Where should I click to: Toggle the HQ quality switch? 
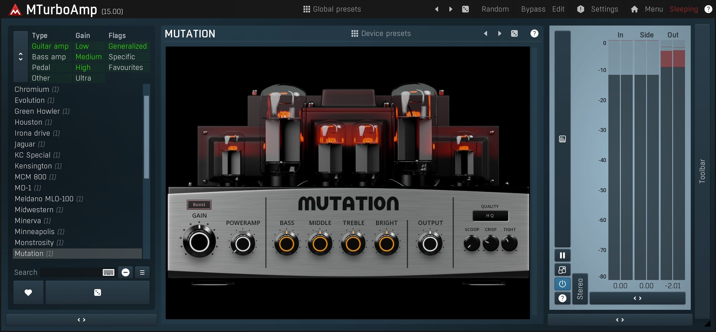490,216
